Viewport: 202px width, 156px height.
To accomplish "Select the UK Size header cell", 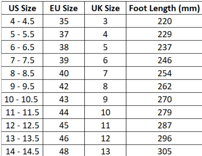I will pyautogui.click(x=105, y=8).
